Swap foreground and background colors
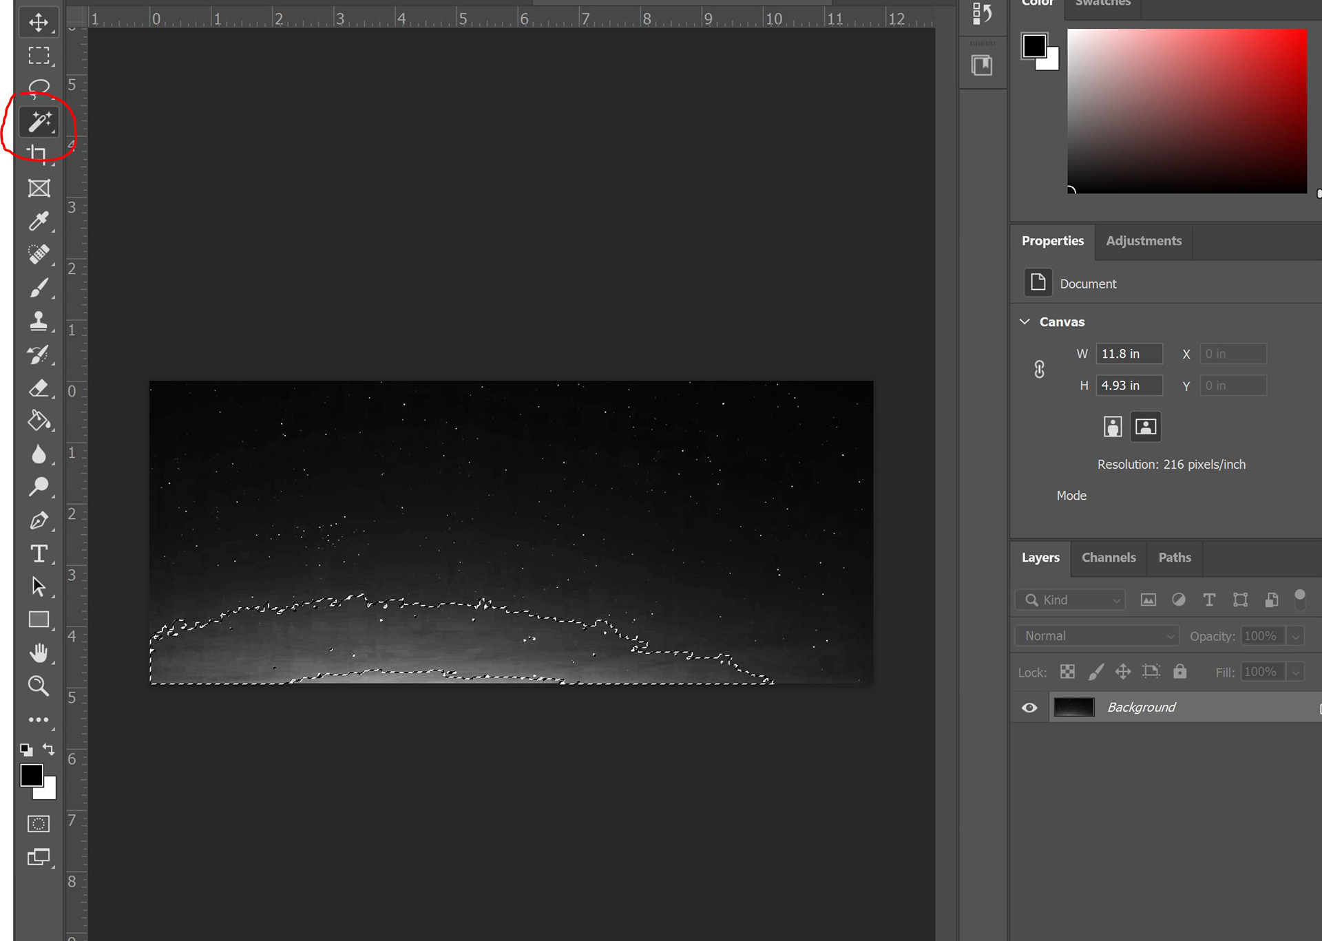 (49, 749)
